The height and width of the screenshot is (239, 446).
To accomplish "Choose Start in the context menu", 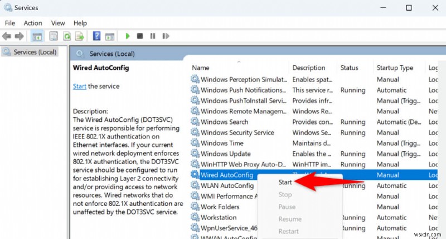I will click(285, 182).
